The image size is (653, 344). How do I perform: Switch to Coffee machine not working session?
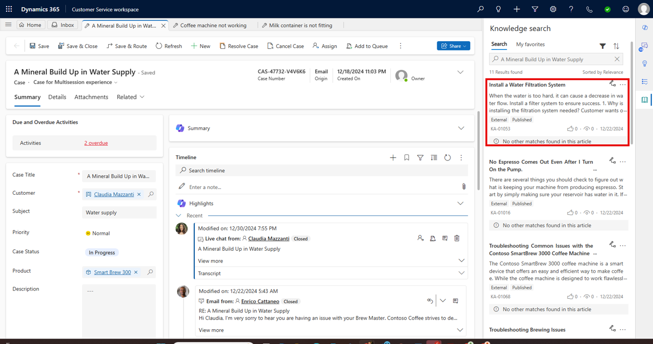pos(210,25)
